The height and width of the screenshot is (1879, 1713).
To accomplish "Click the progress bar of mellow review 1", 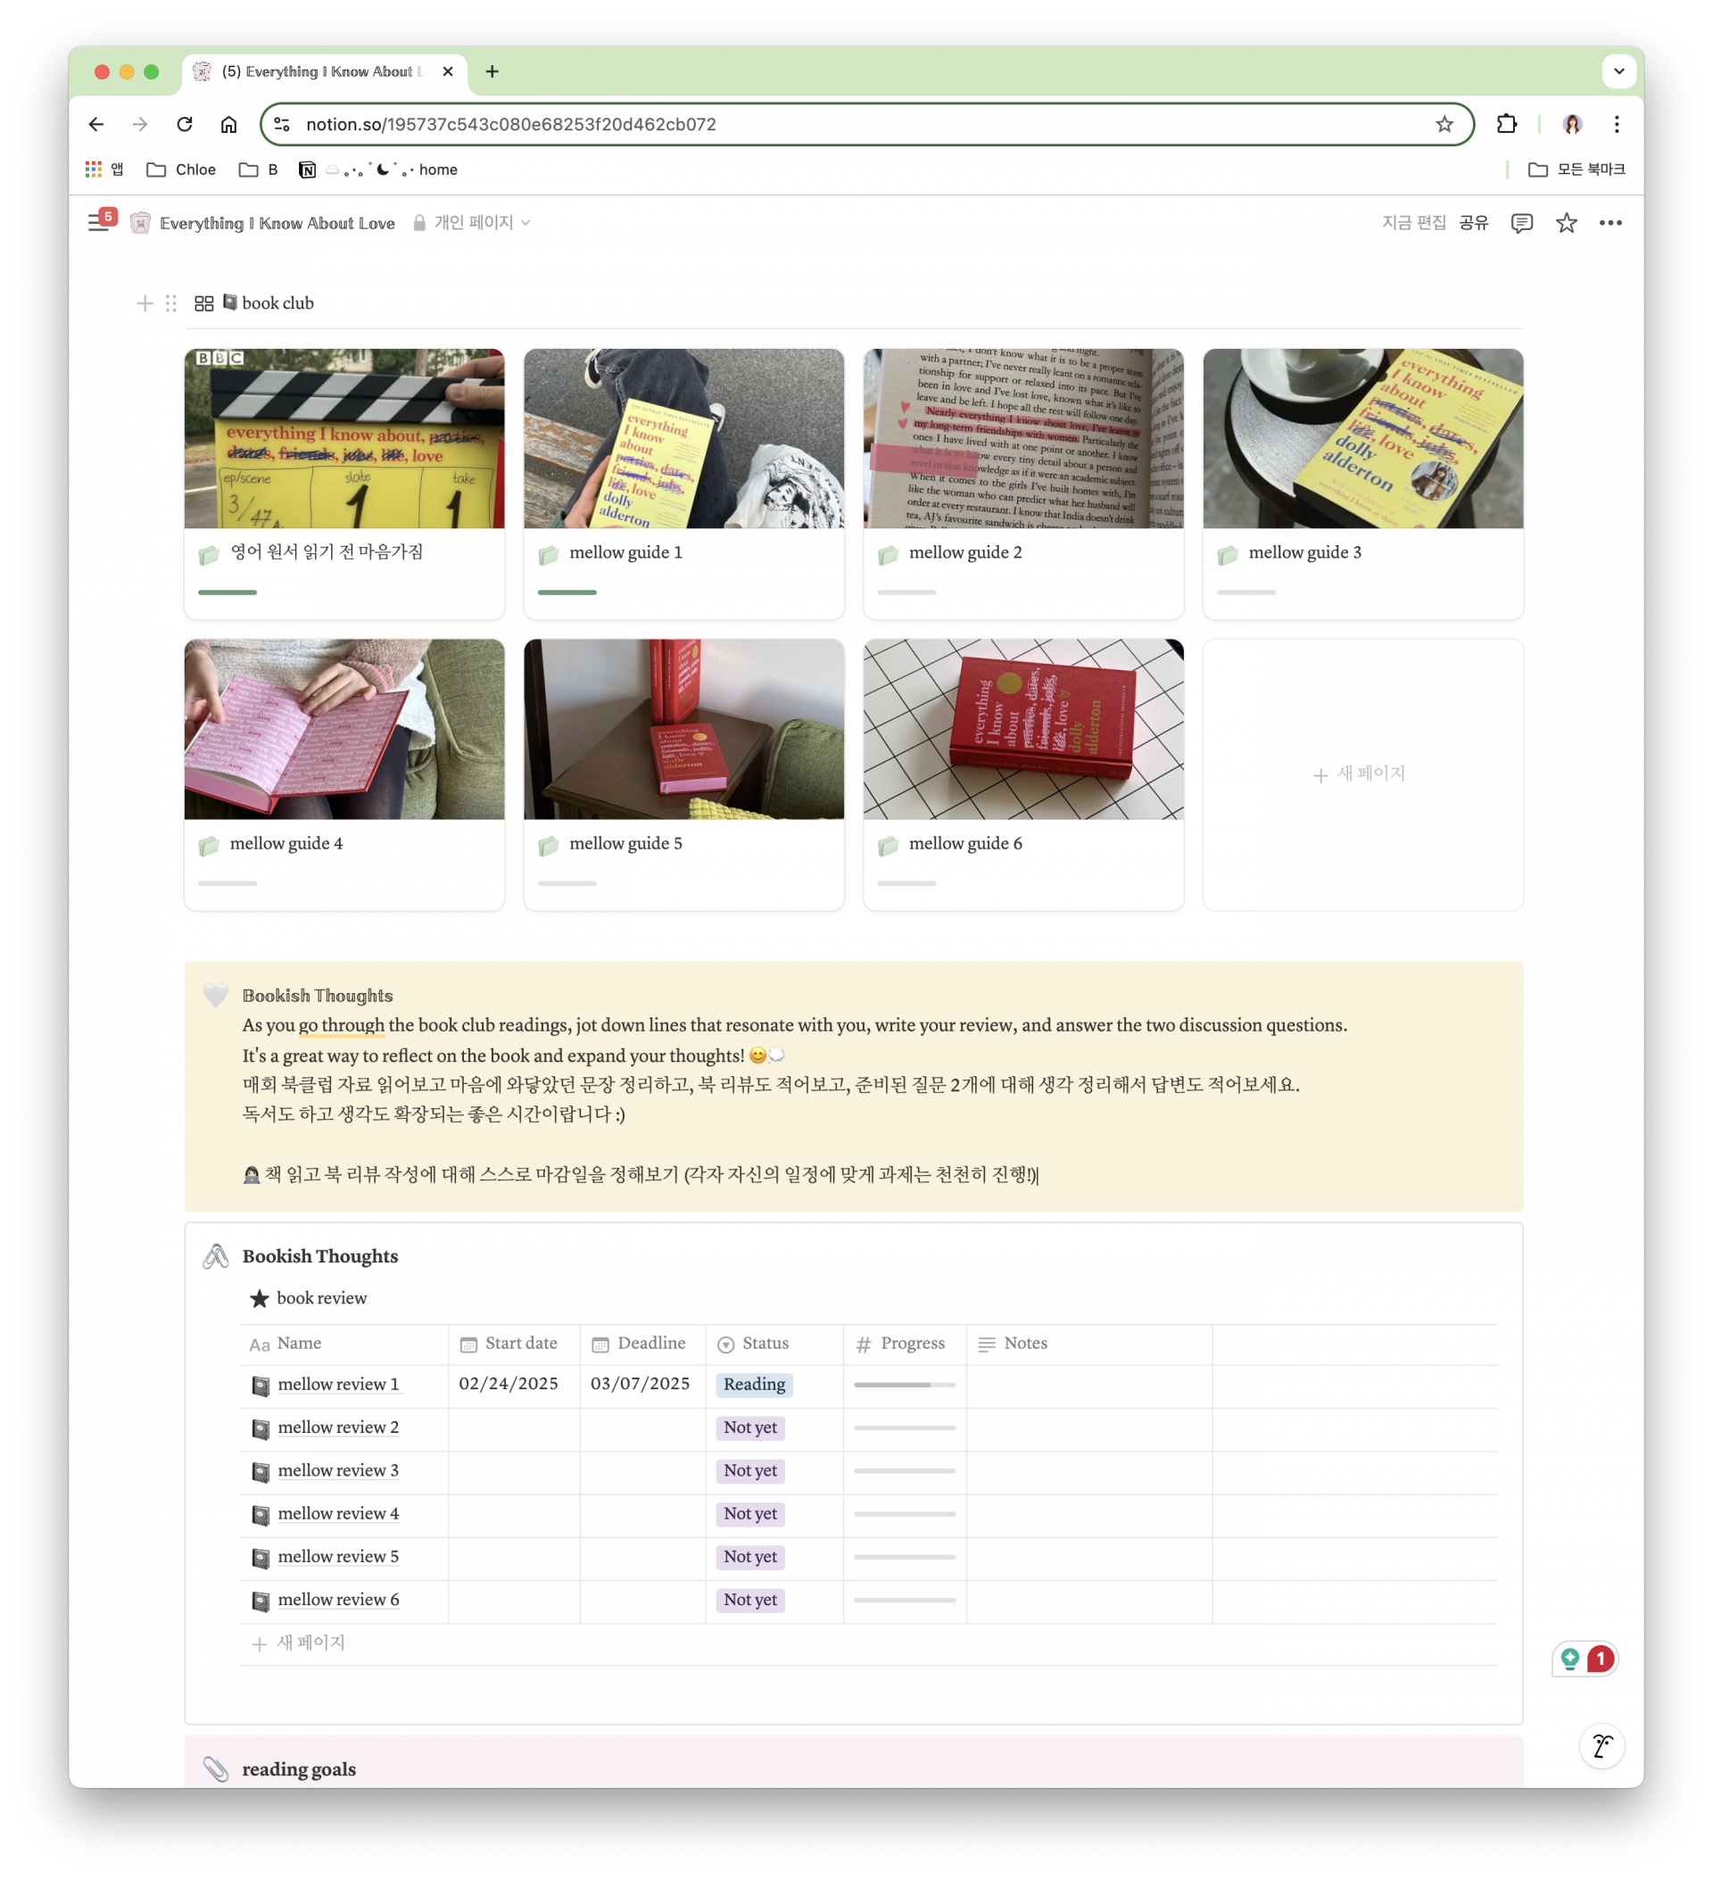I will tap(904, 1385).
